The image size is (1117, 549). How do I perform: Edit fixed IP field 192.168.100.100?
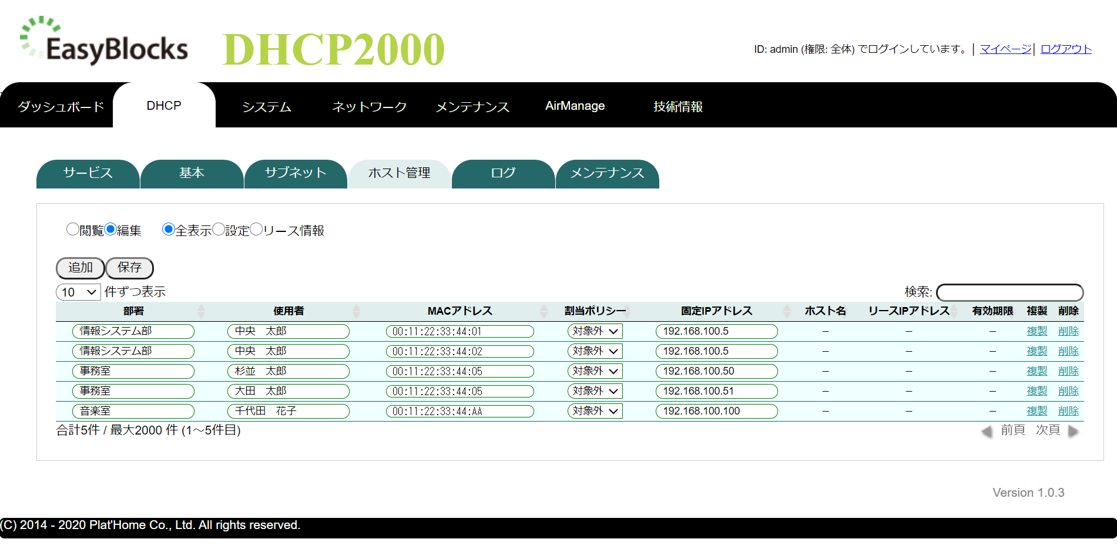717,411
